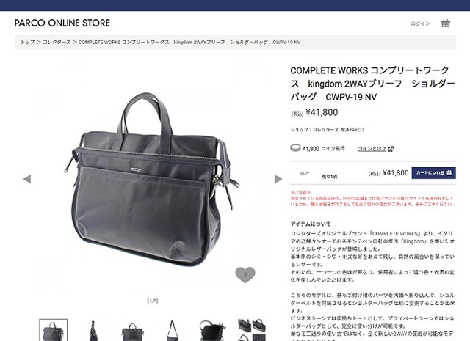Select the third bag thumbnail
This screenshot has height=341, width=470.
tap(133, 330)
